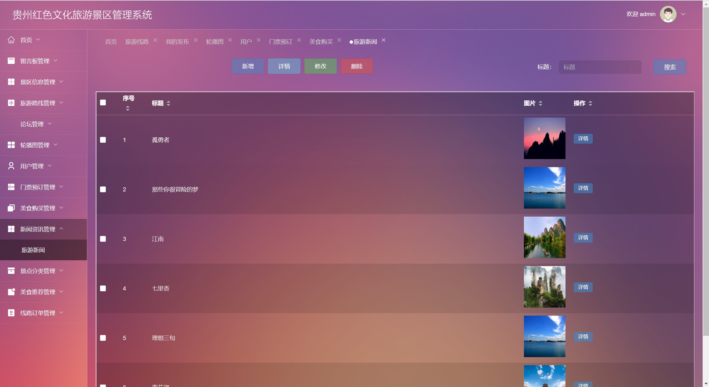The width and height of the screenshot is (709, 387).
Task: Click the 用户管理 person icon
Action: click(x=11, y=166)
